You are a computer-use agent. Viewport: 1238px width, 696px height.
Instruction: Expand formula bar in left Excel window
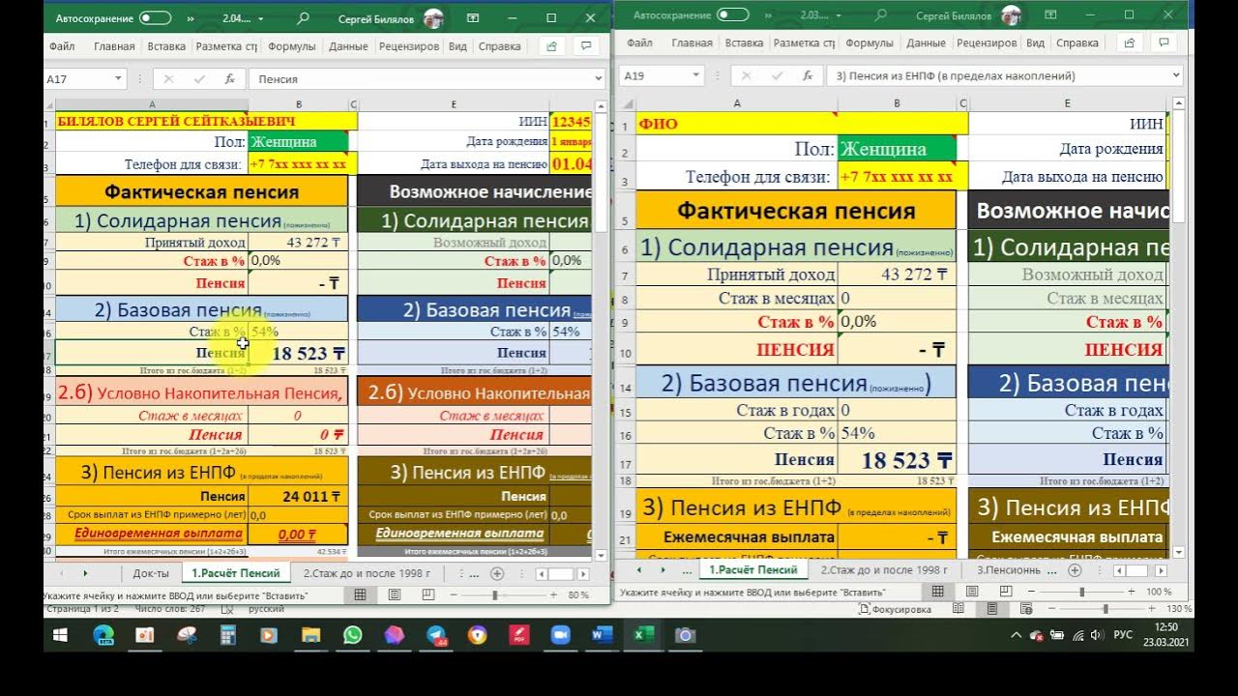pyautogui.click(x=599, y=79)
